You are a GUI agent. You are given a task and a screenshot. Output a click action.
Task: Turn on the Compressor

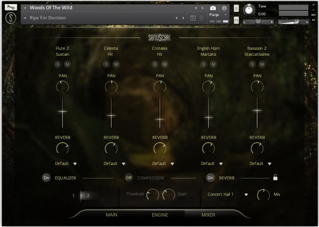[129, 178]
